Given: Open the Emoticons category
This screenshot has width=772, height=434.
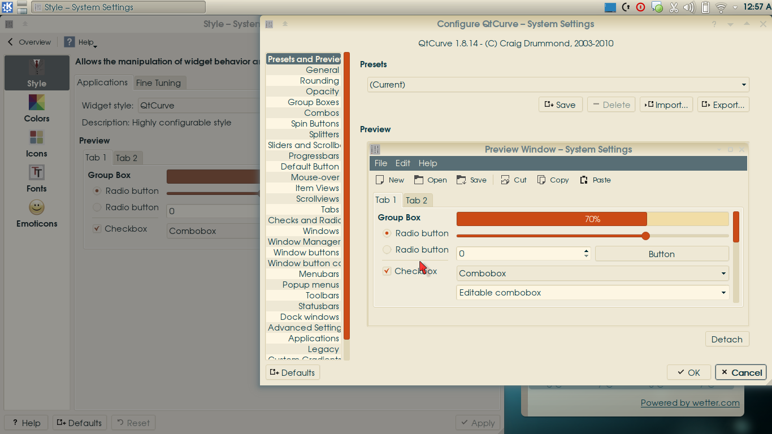Looking at the screenshot, I should point(37,213).
